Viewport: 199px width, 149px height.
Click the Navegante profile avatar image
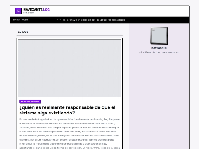coord(159,36)
